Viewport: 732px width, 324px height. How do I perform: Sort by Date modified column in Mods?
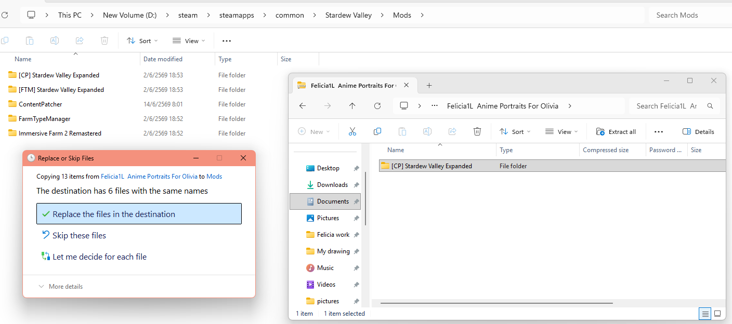coord(177,59)
